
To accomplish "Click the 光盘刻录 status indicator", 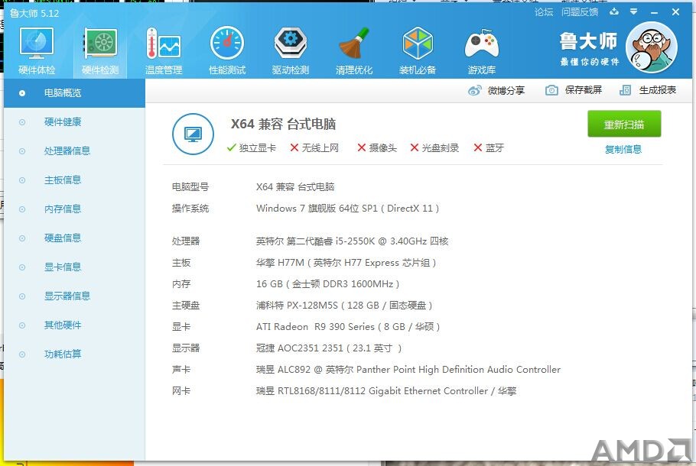I will (434, 147).
